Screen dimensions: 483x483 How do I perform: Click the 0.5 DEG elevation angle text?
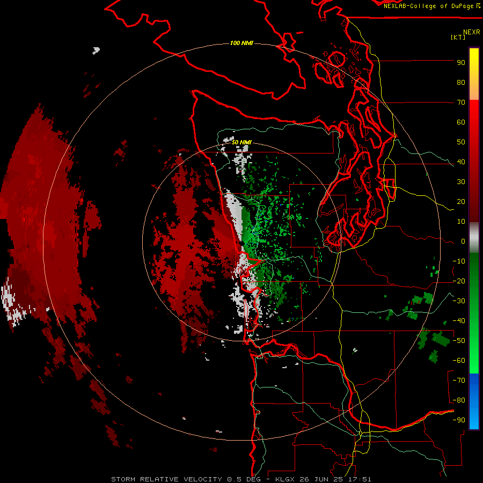(x=244, y=479)
